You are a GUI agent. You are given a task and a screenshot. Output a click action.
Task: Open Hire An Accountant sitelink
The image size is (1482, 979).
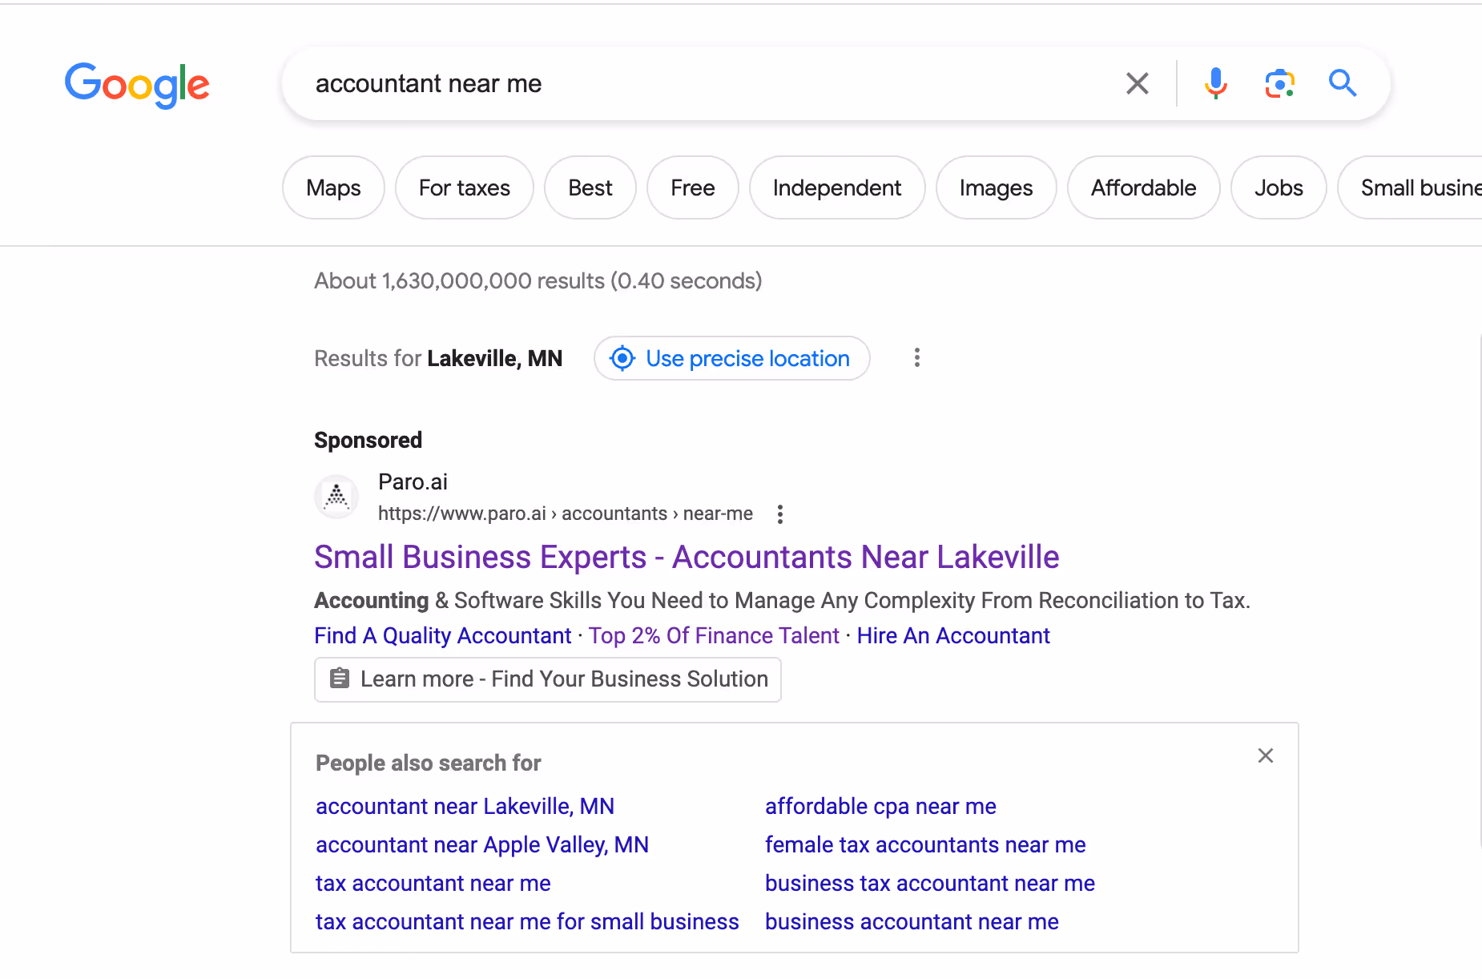[953, 635]
